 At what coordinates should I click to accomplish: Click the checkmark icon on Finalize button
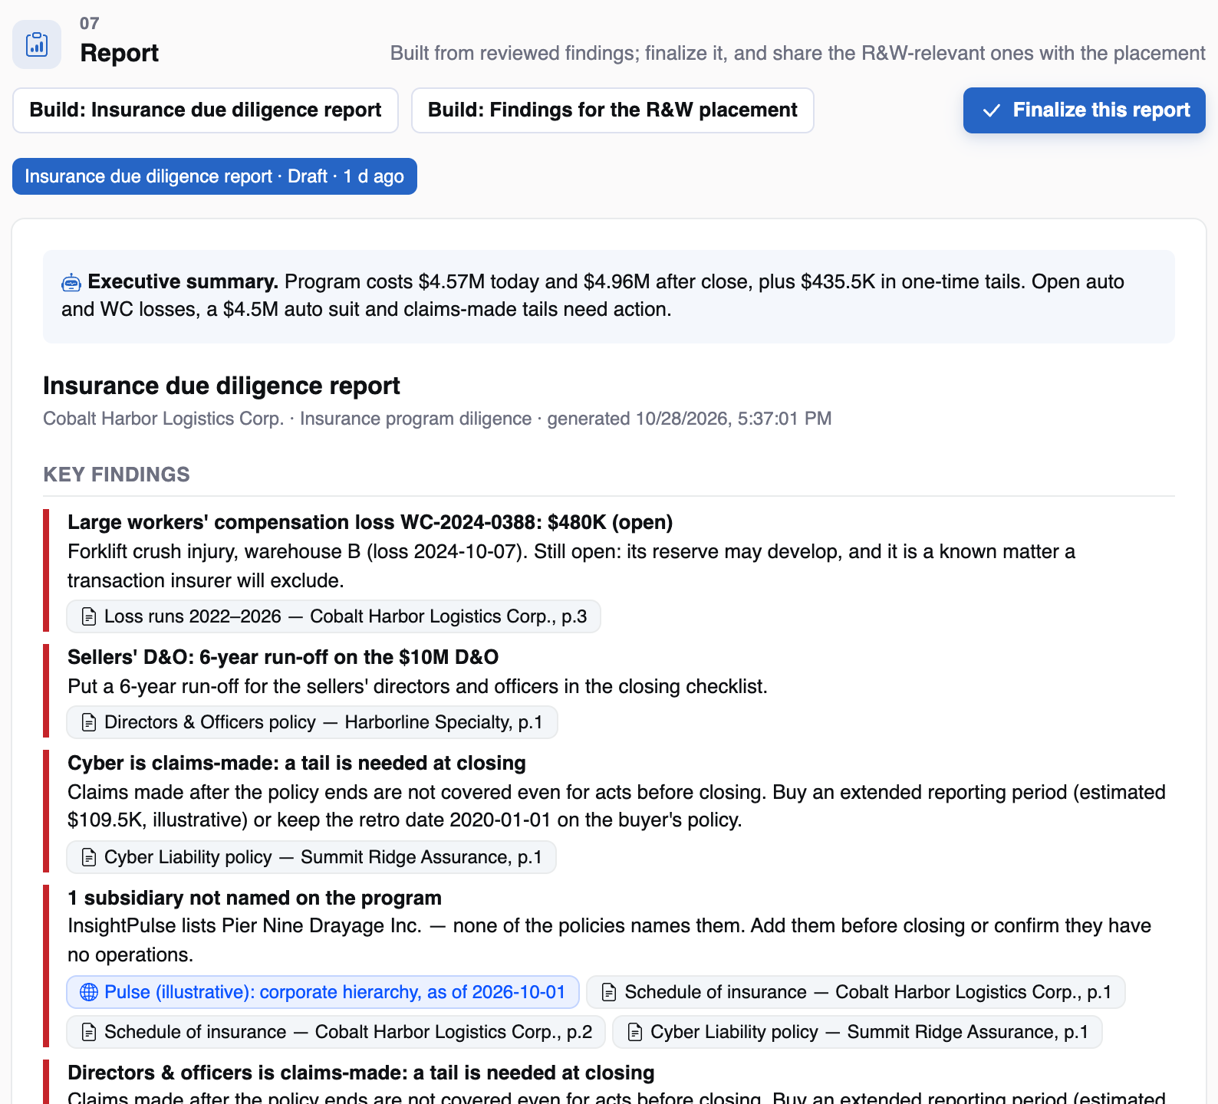click(991, 110)
